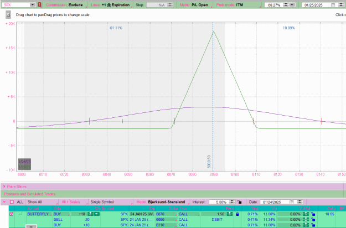Open the quantity dropdown arrow beside +10

coord(97,214)
